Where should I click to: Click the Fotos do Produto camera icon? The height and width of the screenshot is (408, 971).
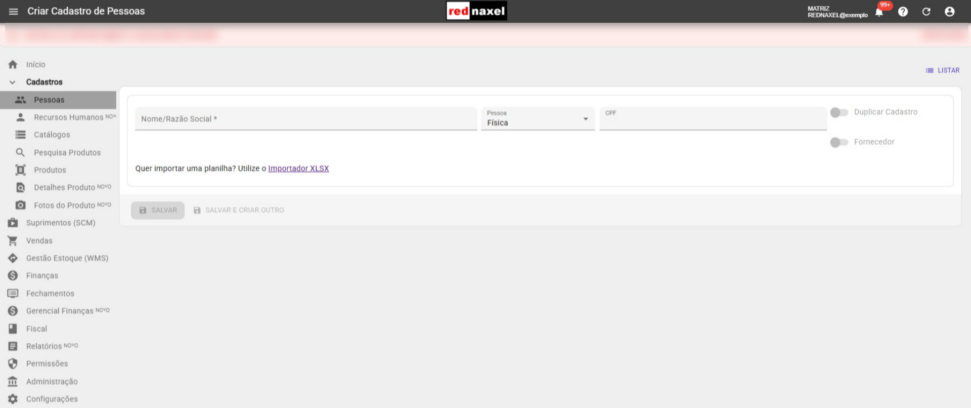point(20,205)
